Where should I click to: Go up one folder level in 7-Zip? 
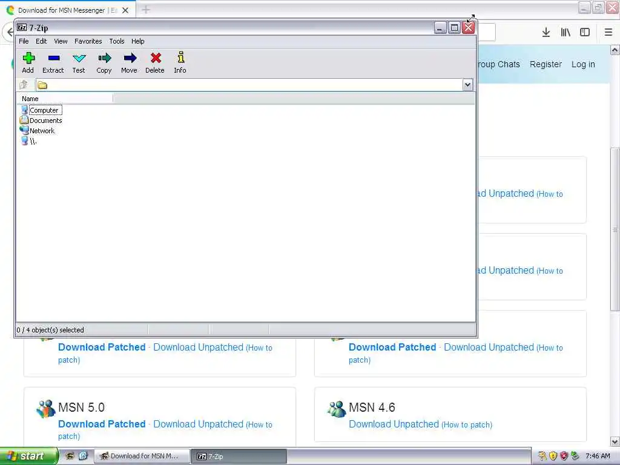coord(24,85)
